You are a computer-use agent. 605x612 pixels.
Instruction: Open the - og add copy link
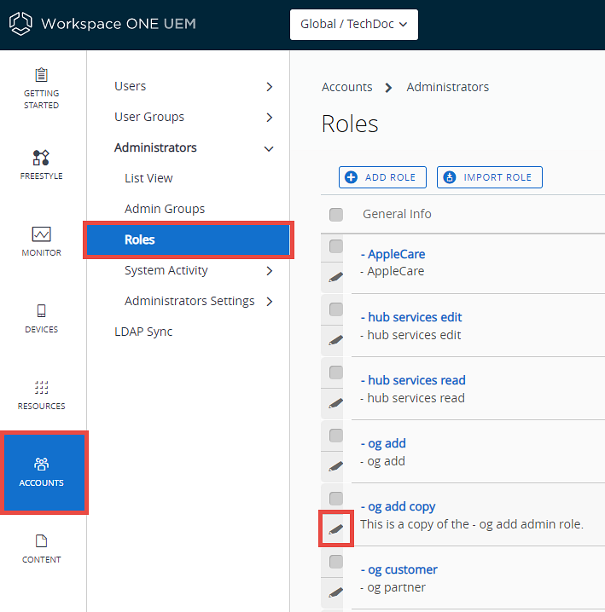point(398,506)
